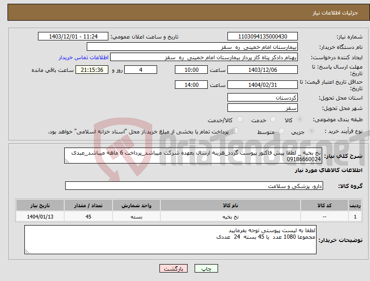Click the price validity date 1404/02/31
This screenshot has width=370, height=281.
(263, 85)
